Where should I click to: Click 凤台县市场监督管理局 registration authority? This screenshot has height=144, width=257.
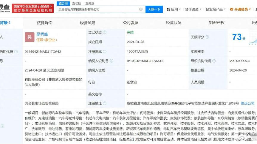(42, 103)
